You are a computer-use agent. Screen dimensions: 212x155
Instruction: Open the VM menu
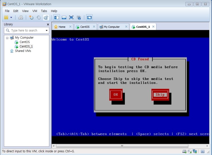tap(35, 11)
